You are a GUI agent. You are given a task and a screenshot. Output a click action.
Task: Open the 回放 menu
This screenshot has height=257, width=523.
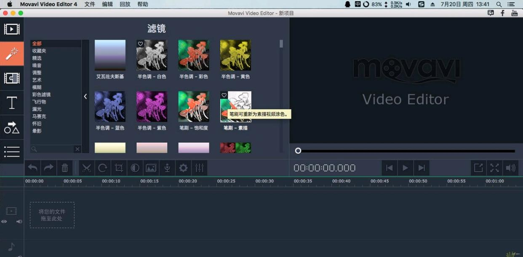point(125,4)
